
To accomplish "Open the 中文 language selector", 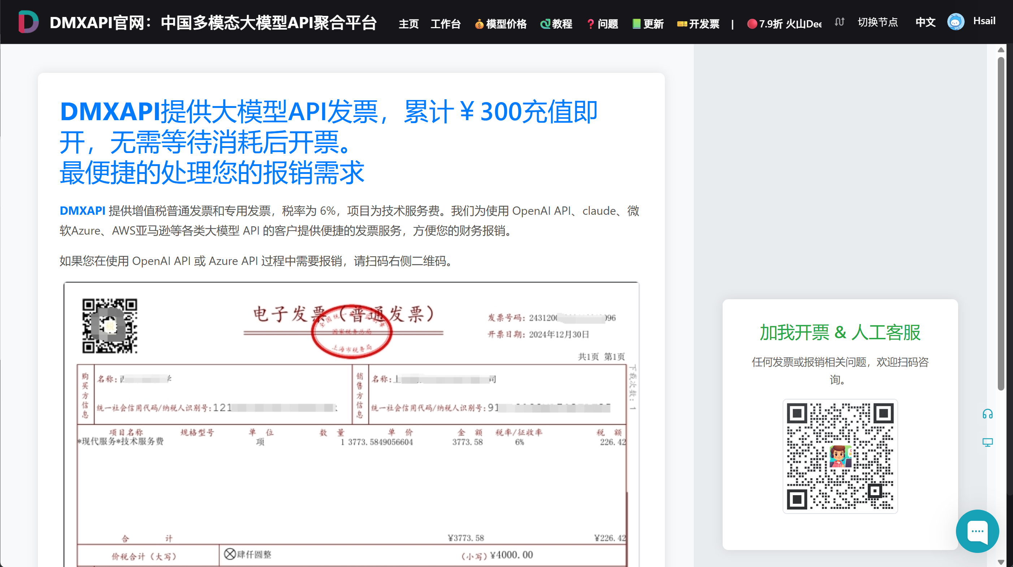I will point(925,22).
